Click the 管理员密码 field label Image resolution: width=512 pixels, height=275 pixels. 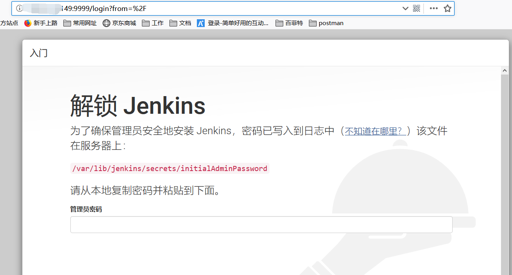point(86,209)
